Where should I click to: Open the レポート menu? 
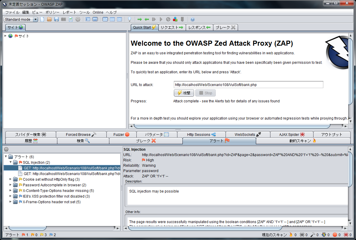(70, 12)
